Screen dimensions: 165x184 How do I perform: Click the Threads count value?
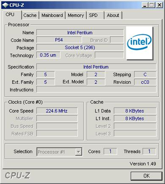coord(149,151)
